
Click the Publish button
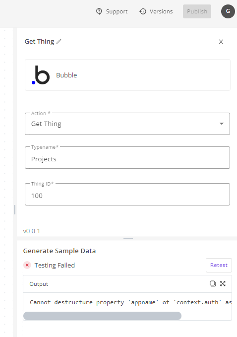tap(197, 11)
